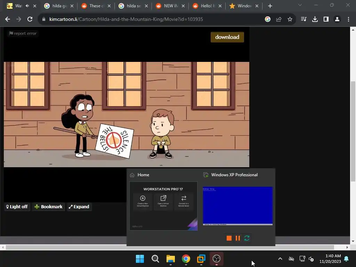Click the OneDrive cloud tray icon
The image size is (356, 267).
click(291, 259)
